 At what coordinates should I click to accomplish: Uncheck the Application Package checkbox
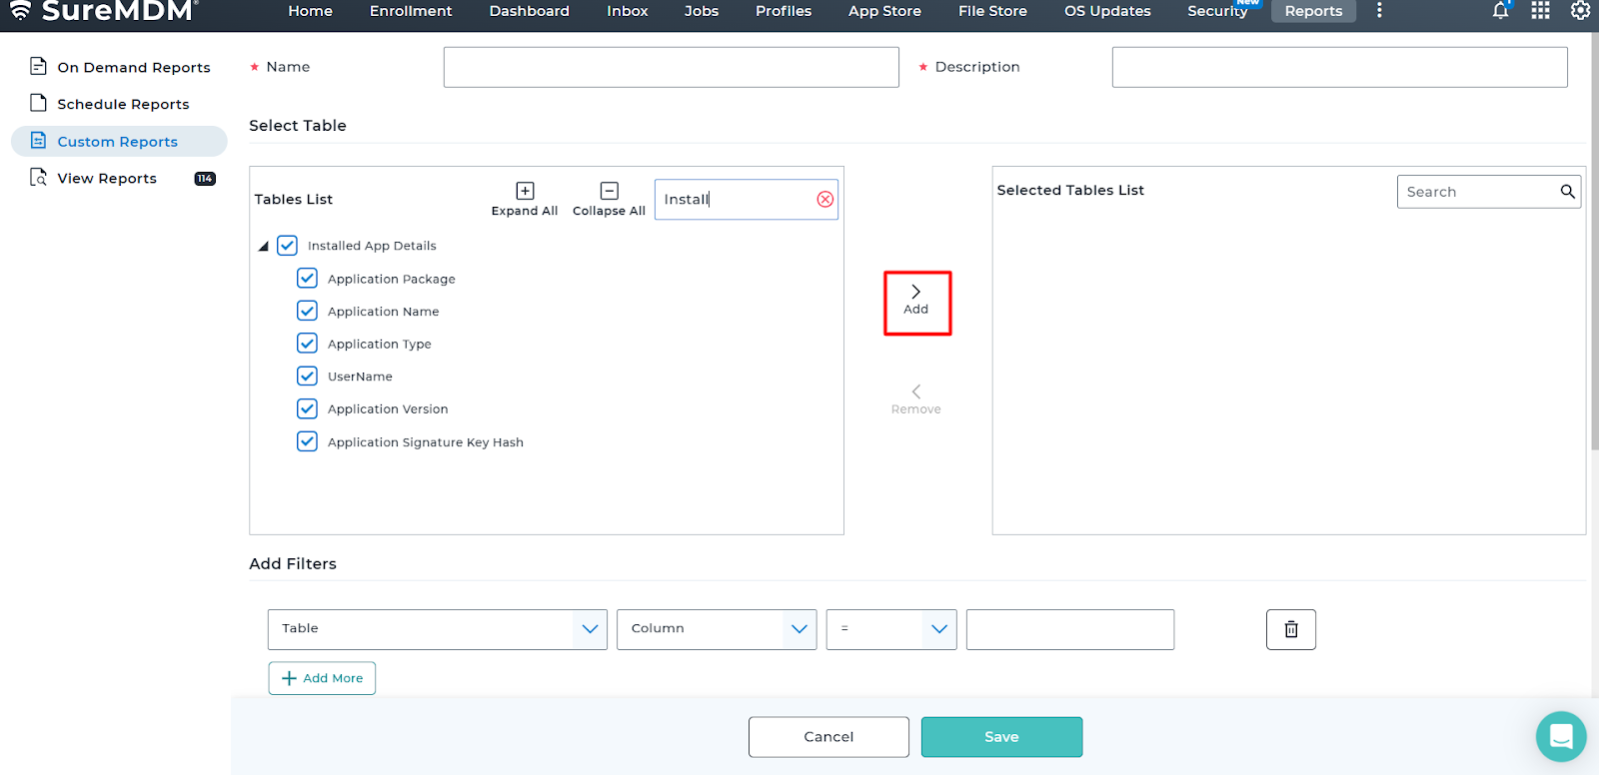[x=307, y=279]
